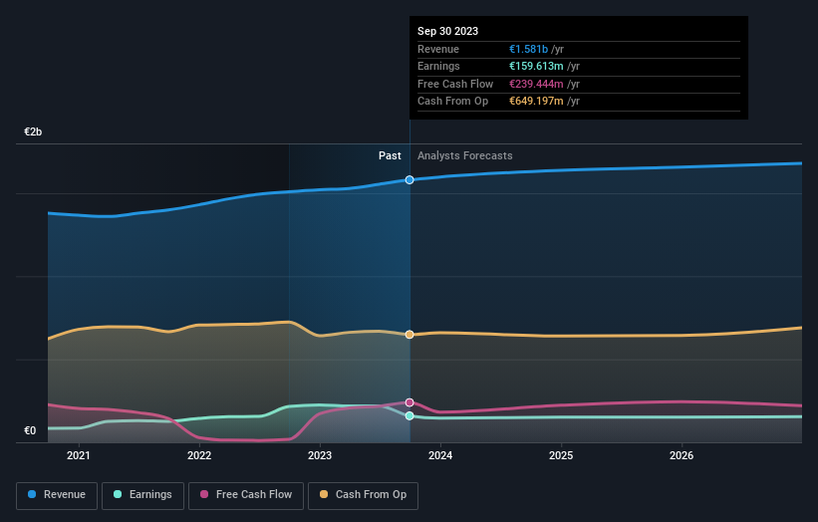Click the teal Earnings data point marker
The width and height of the screenshot is (818, 522).
409,415
